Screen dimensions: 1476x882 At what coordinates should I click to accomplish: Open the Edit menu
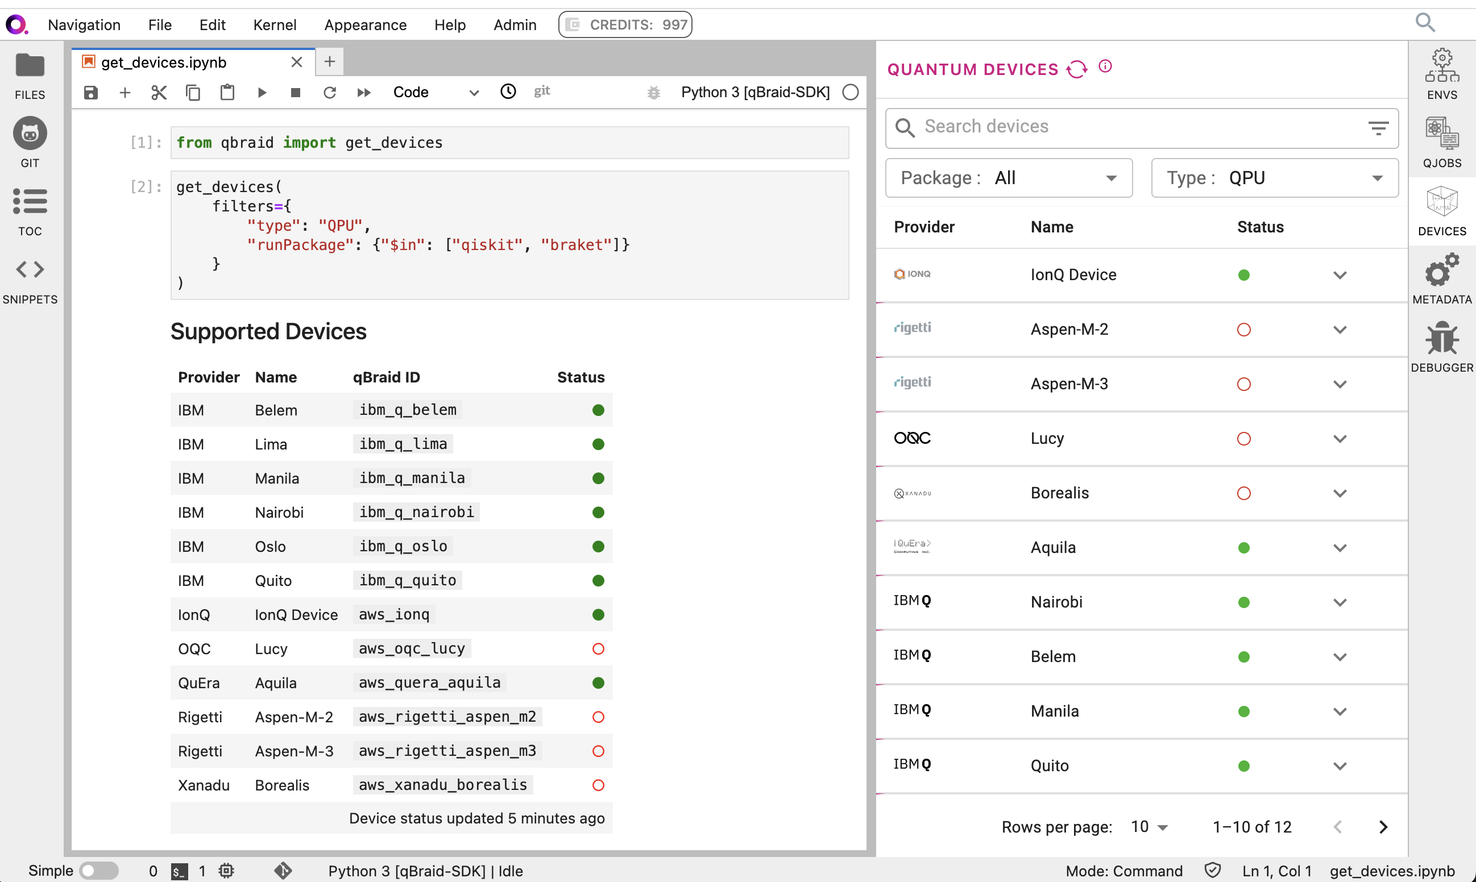212,24
